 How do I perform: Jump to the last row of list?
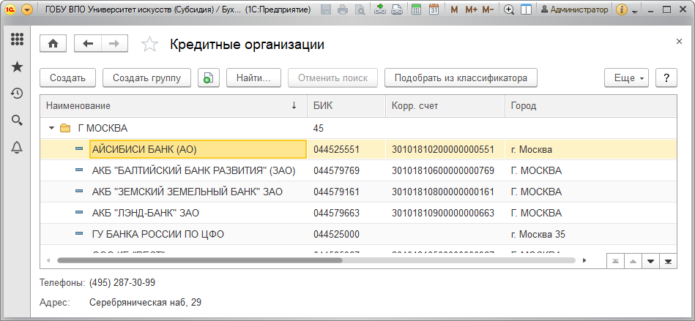668,261
